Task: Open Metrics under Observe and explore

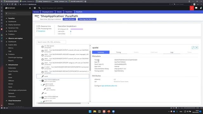Action: tap(11, 48)
